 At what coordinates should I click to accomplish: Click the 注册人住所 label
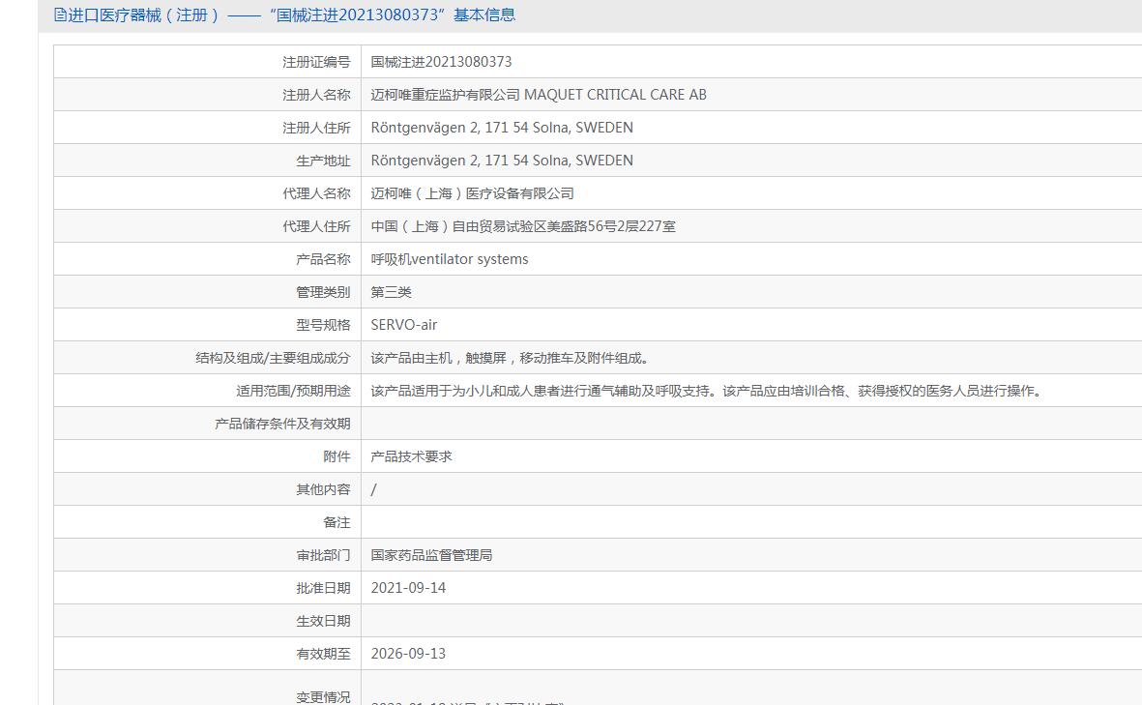[x=316, y=128]
